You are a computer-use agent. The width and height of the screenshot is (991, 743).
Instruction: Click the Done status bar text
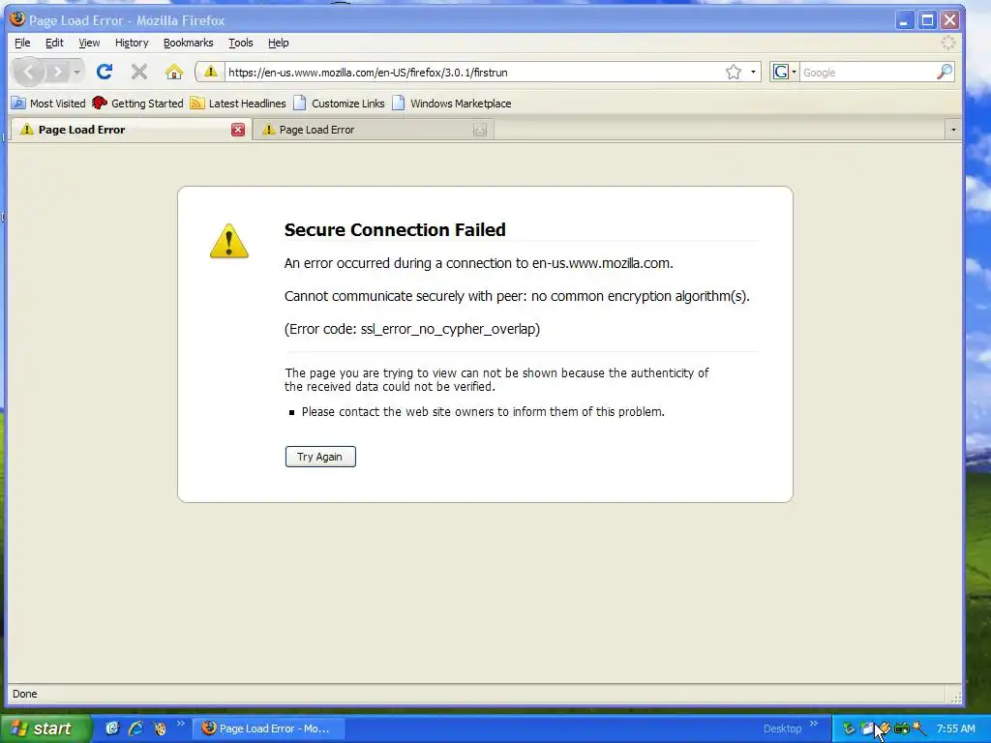[x=24, y=693]
